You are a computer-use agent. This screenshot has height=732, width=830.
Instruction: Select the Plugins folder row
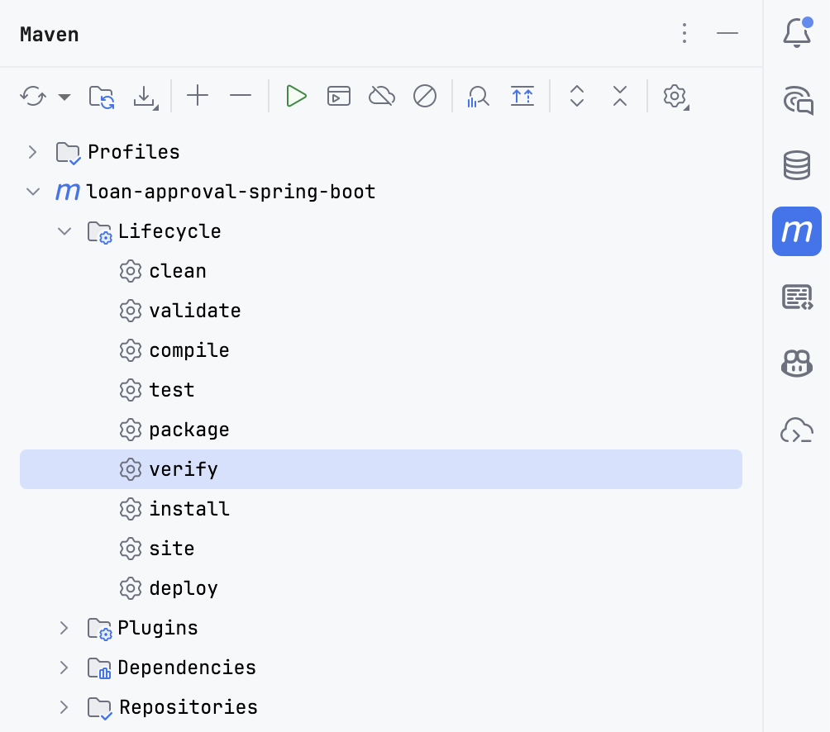pos(381,628)
